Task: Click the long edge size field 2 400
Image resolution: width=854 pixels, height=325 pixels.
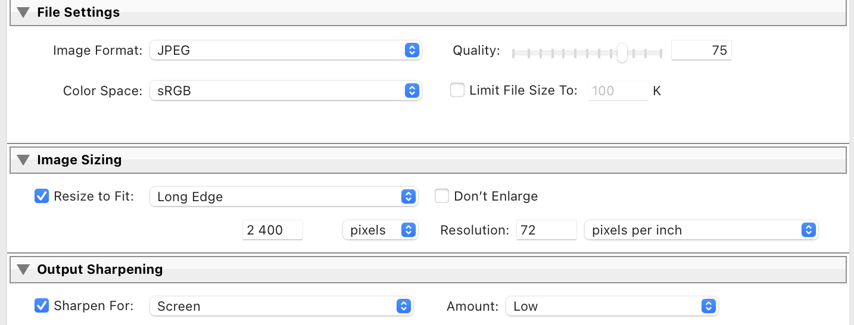Action: click(272, 230)
